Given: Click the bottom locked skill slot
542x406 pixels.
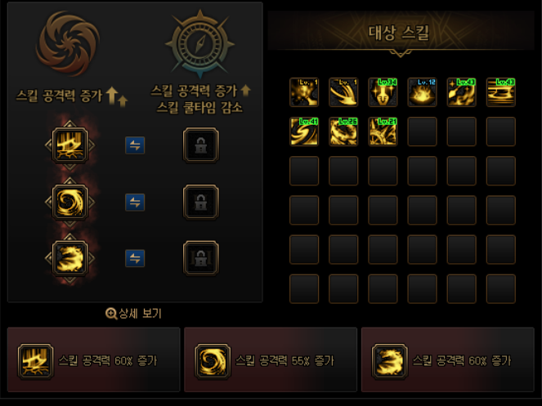Looking at the screenshot, I should (x=201, y=258).
